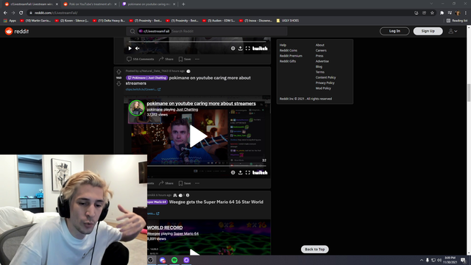
Task: Save the top post
Action: tap(185, 59)
